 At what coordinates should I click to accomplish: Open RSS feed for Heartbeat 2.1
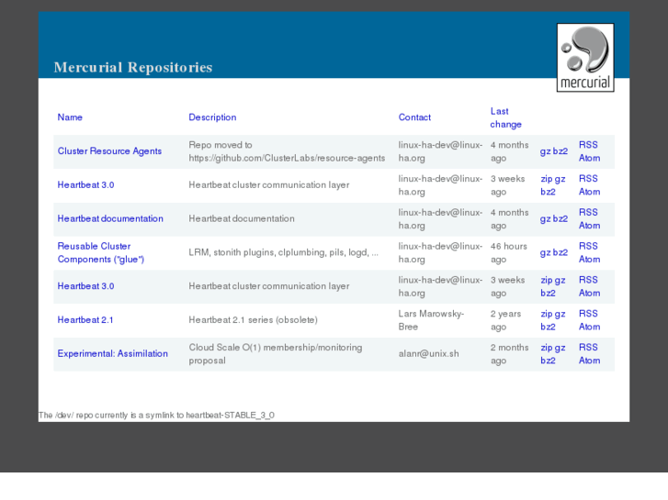point(588,314)
